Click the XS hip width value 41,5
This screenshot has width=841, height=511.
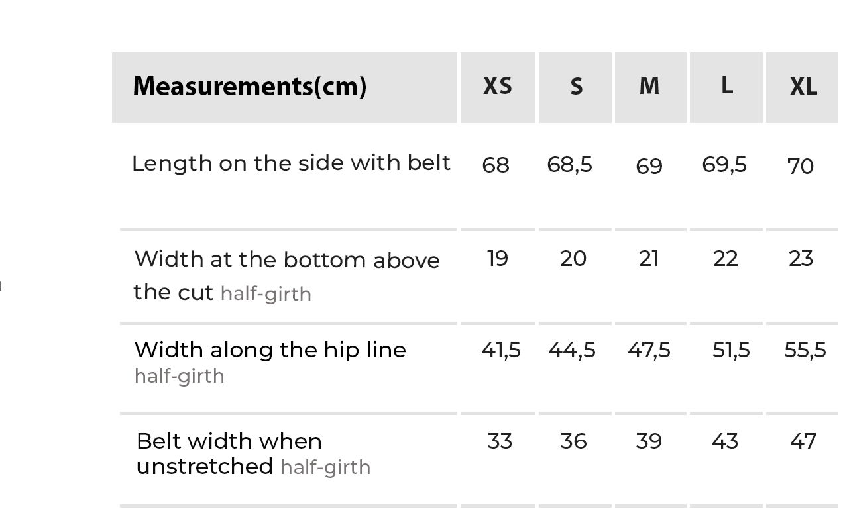[x=500, y=350]
